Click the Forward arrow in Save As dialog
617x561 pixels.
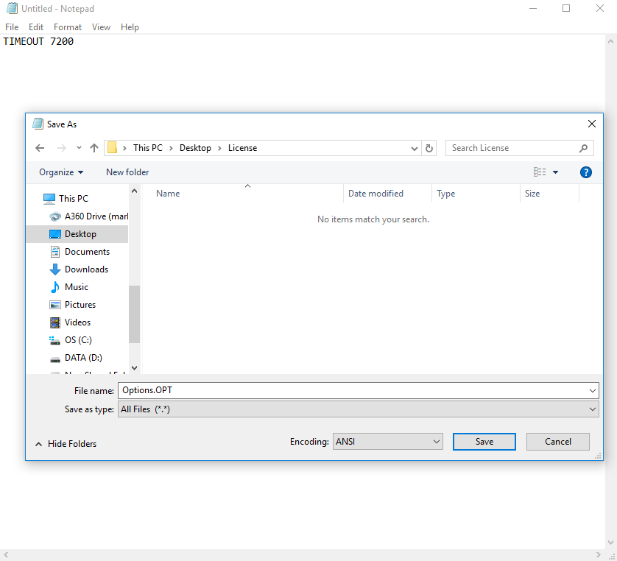pos(61,148)
